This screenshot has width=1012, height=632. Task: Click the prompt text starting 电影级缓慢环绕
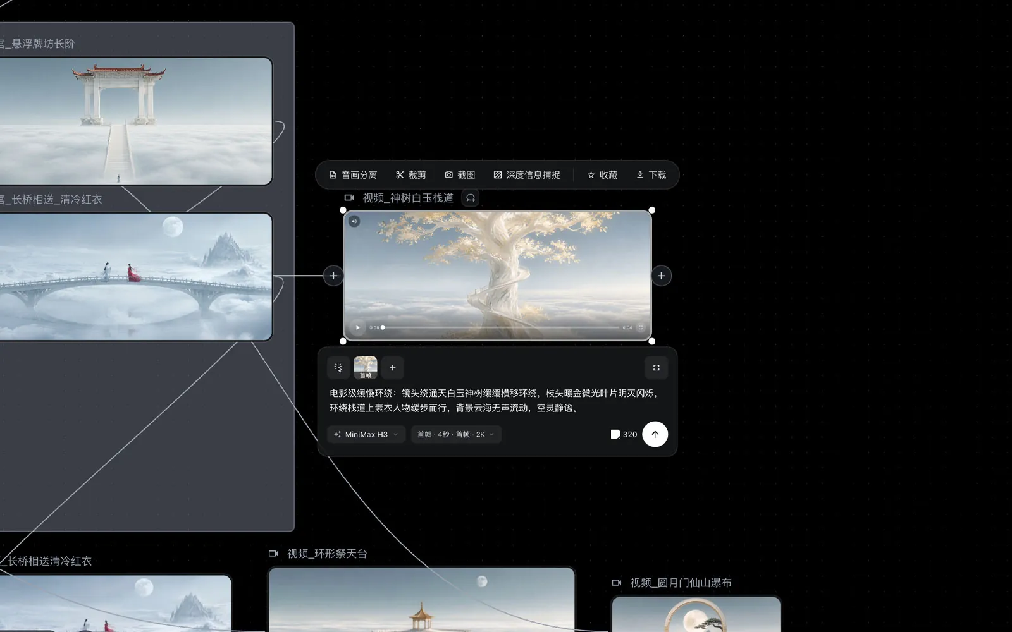click(x=494, y=401)
